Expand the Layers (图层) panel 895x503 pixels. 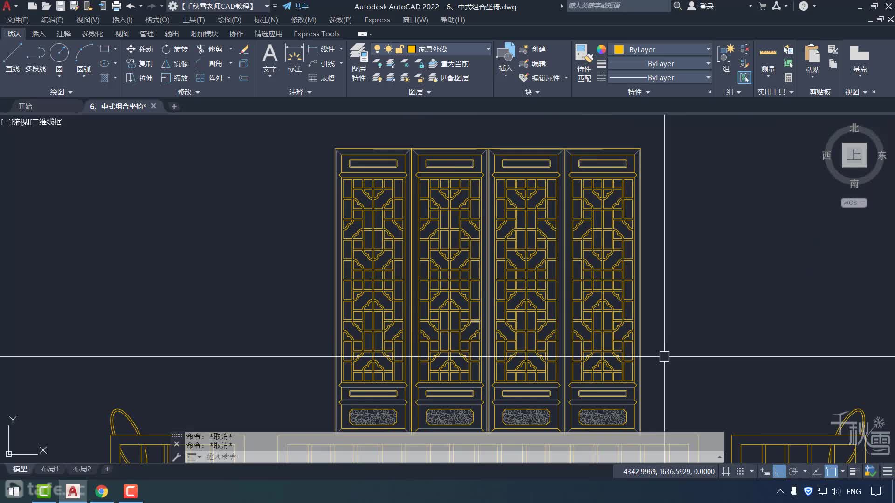[x=420, y=92]
